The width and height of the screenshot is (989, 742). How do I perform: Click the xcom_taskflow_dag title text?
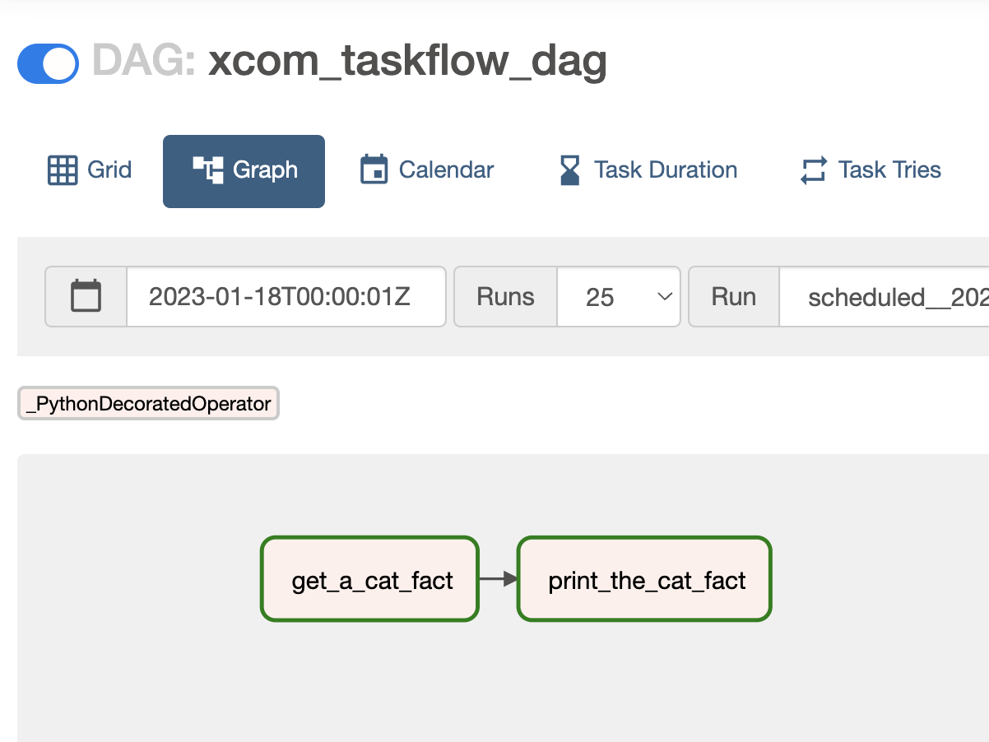point(407,62)
